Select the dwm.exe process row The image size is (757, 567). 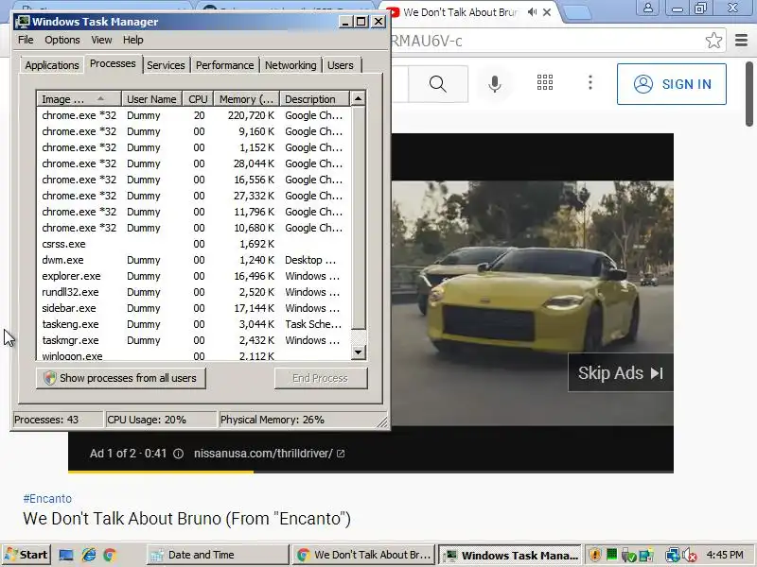point(193,260)
